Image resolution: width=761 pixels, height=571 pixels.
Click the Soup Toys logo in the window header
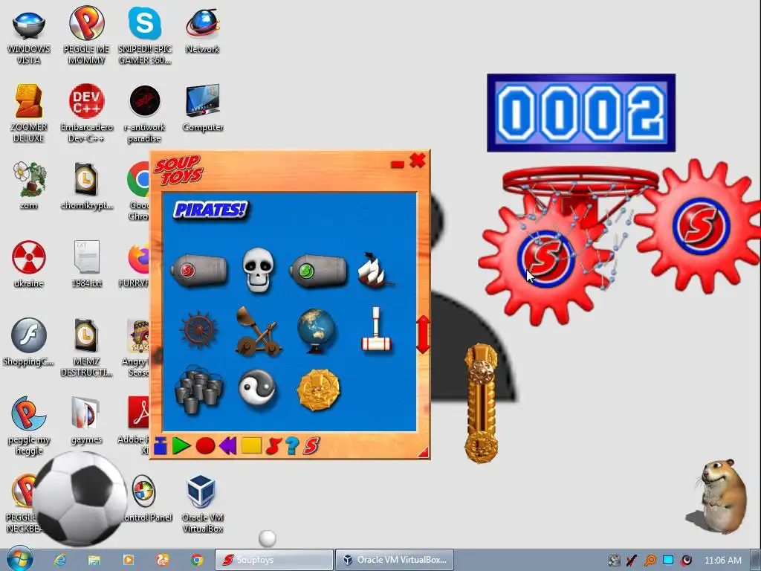tap(178, 170)
